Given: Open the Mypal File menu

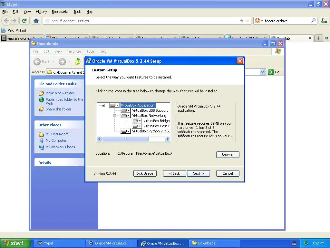Looking at the screenshot, I should click(x=5, y=12).
